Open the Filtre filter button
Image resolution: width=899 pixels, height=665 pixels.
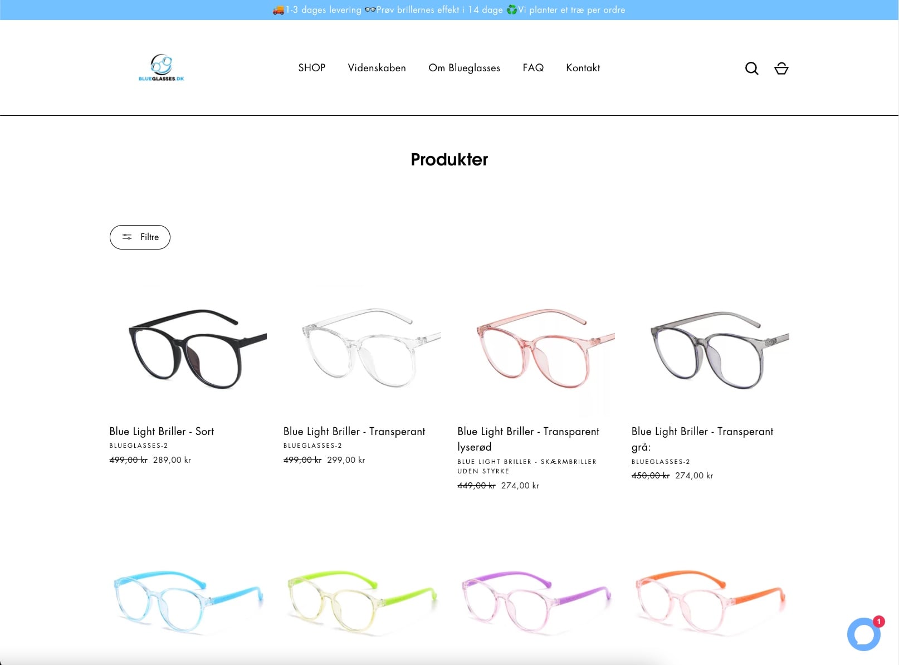point(140,237)
